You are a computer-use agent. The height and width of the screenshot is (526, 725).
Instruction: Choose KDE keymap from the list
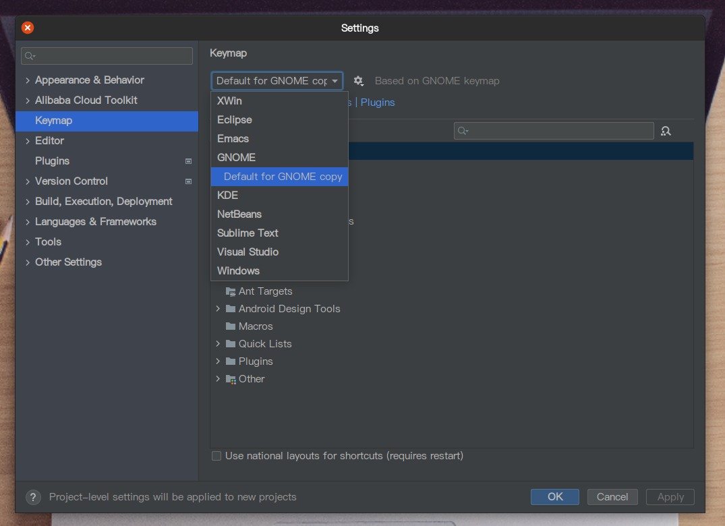click(x=279, y=196)
